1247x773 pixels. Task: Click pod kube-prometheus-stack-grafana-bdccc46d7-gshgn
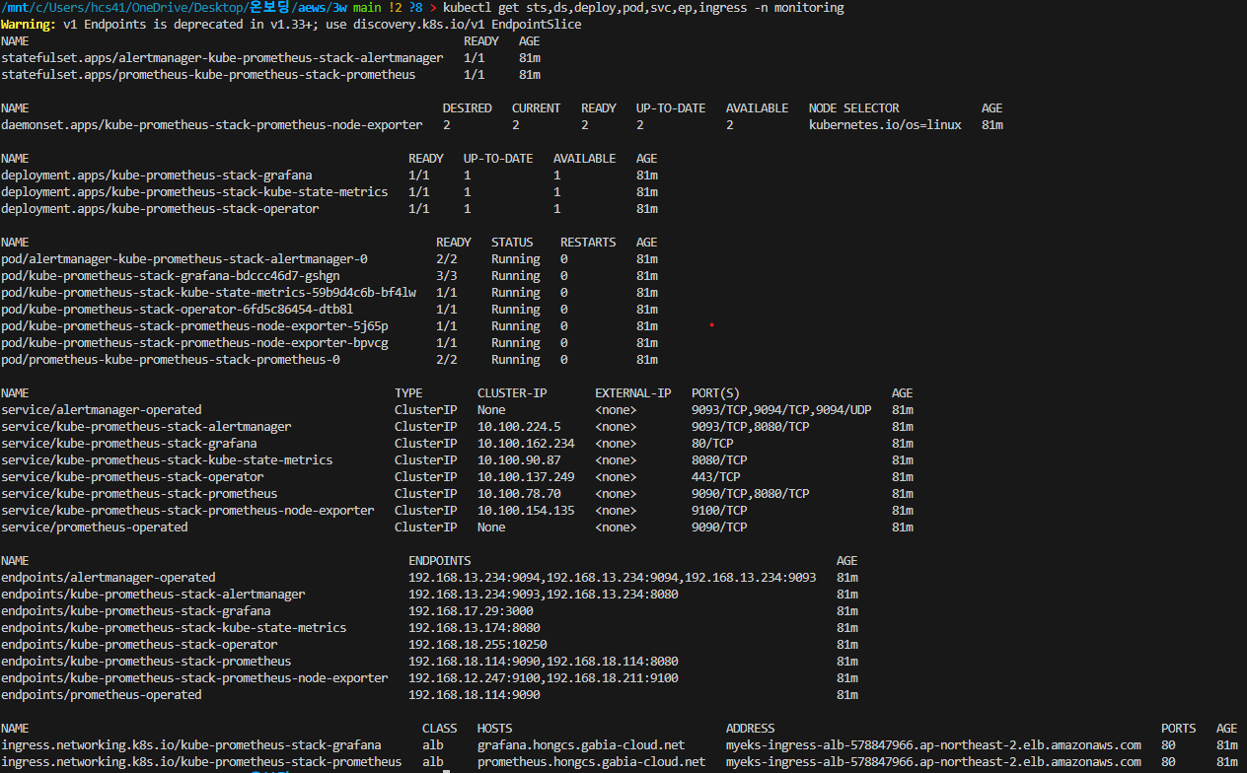click(x=171, y=276)
